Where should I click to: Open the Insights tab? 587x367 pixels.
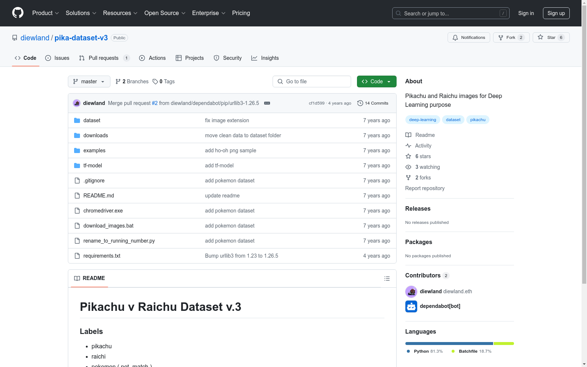point(265,58)
